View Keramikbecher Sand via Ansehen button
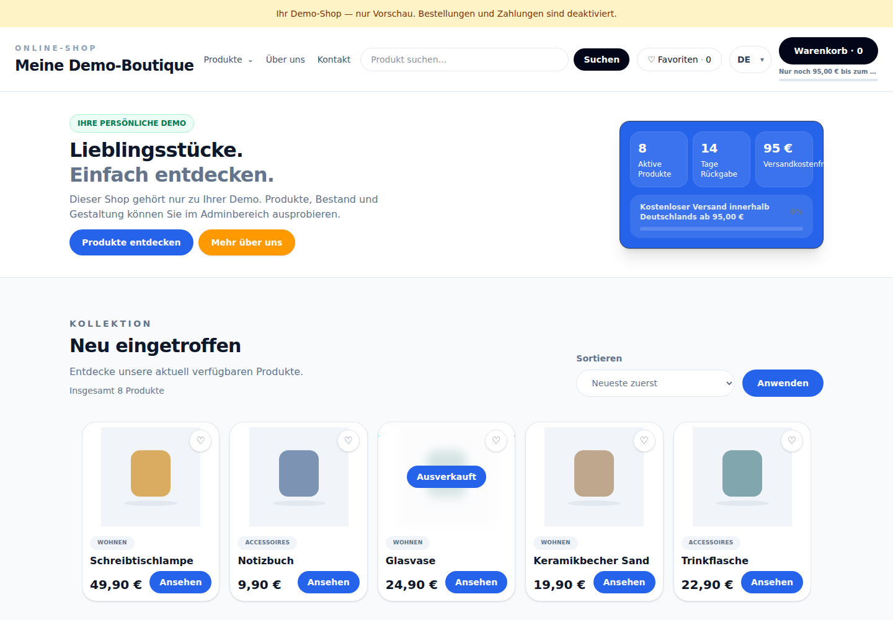Image resolution: width=893 pixels, height=620 pixels. (624, 582)
